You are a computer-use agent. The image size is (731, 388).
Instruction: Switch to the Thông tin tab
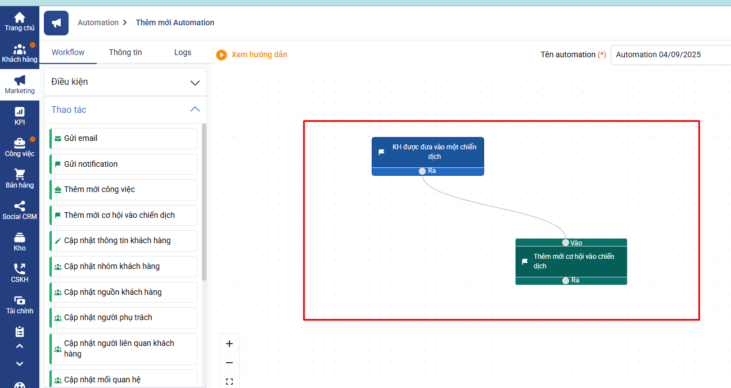pos(125,52)
